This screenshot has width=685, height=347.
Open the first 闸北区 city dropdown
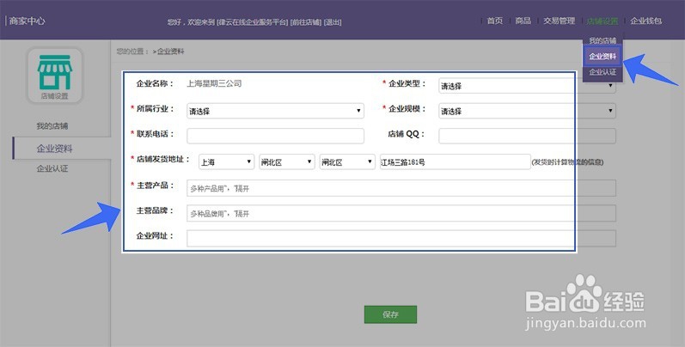[286, 162]
